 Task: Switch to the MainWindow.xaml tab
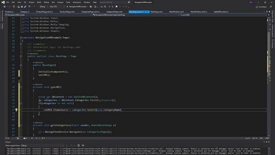(x=177, y=12)
